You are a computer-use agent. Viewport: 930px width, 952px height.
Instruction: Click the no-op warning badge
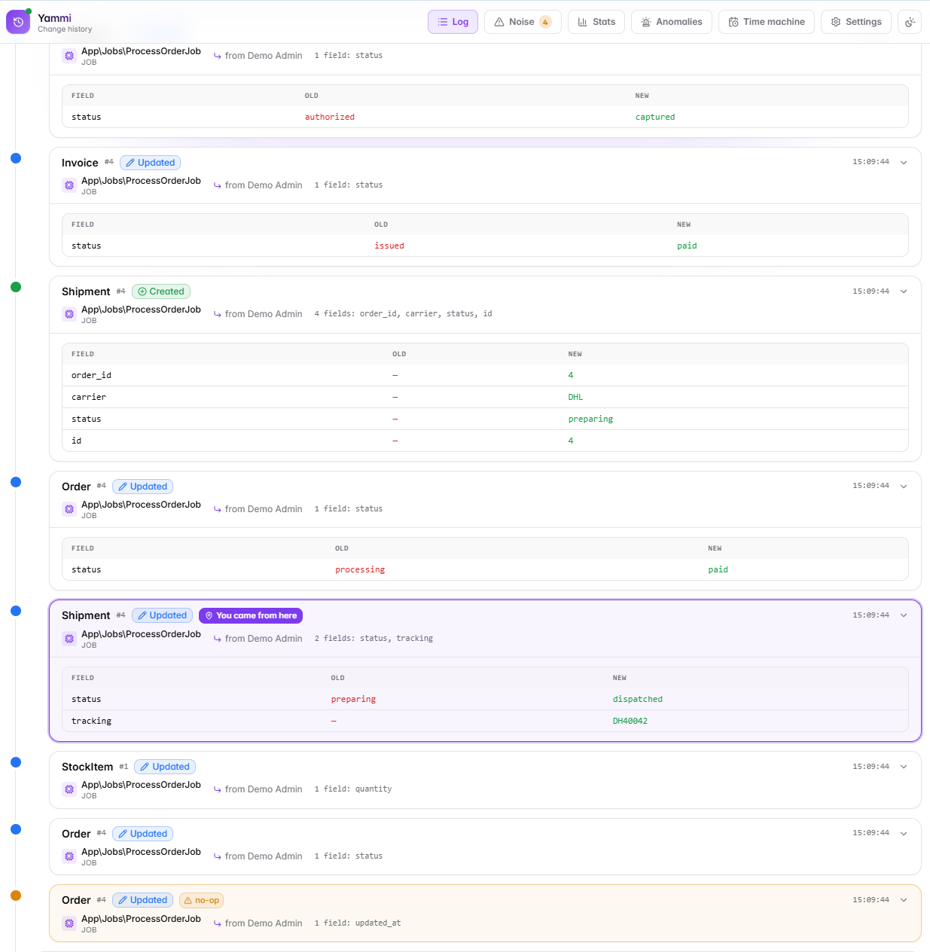coord(201,900)
